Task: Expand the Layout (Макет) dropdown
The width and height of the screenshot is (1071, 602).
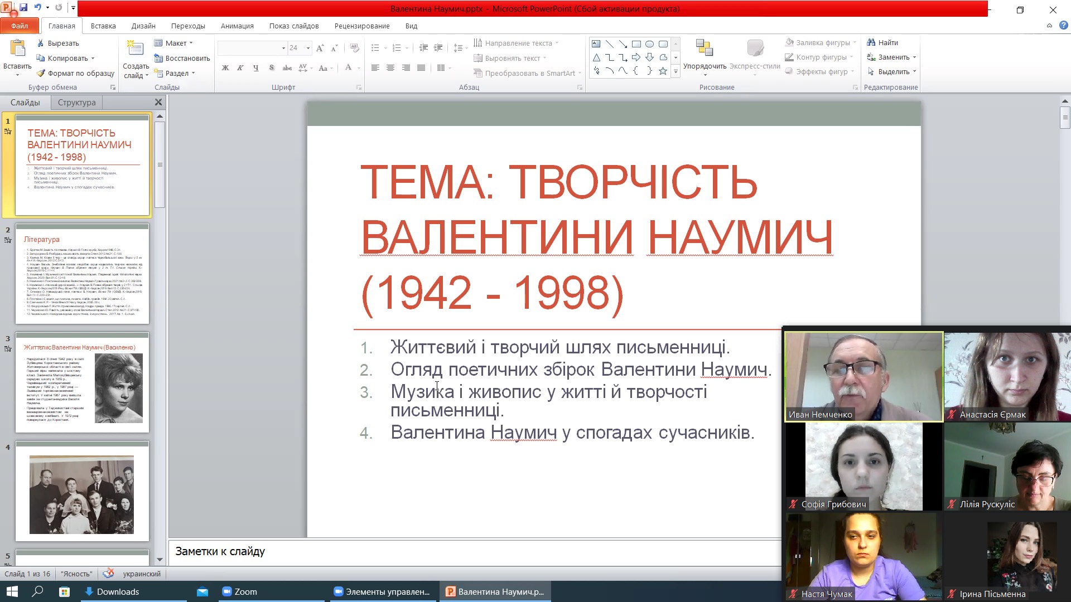Action: [x=191, y=43]
